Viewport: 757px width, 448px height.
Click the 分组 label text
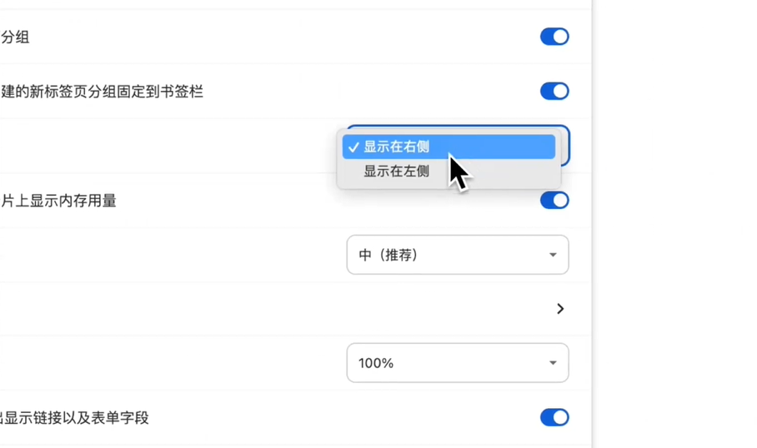coord(15,37)
